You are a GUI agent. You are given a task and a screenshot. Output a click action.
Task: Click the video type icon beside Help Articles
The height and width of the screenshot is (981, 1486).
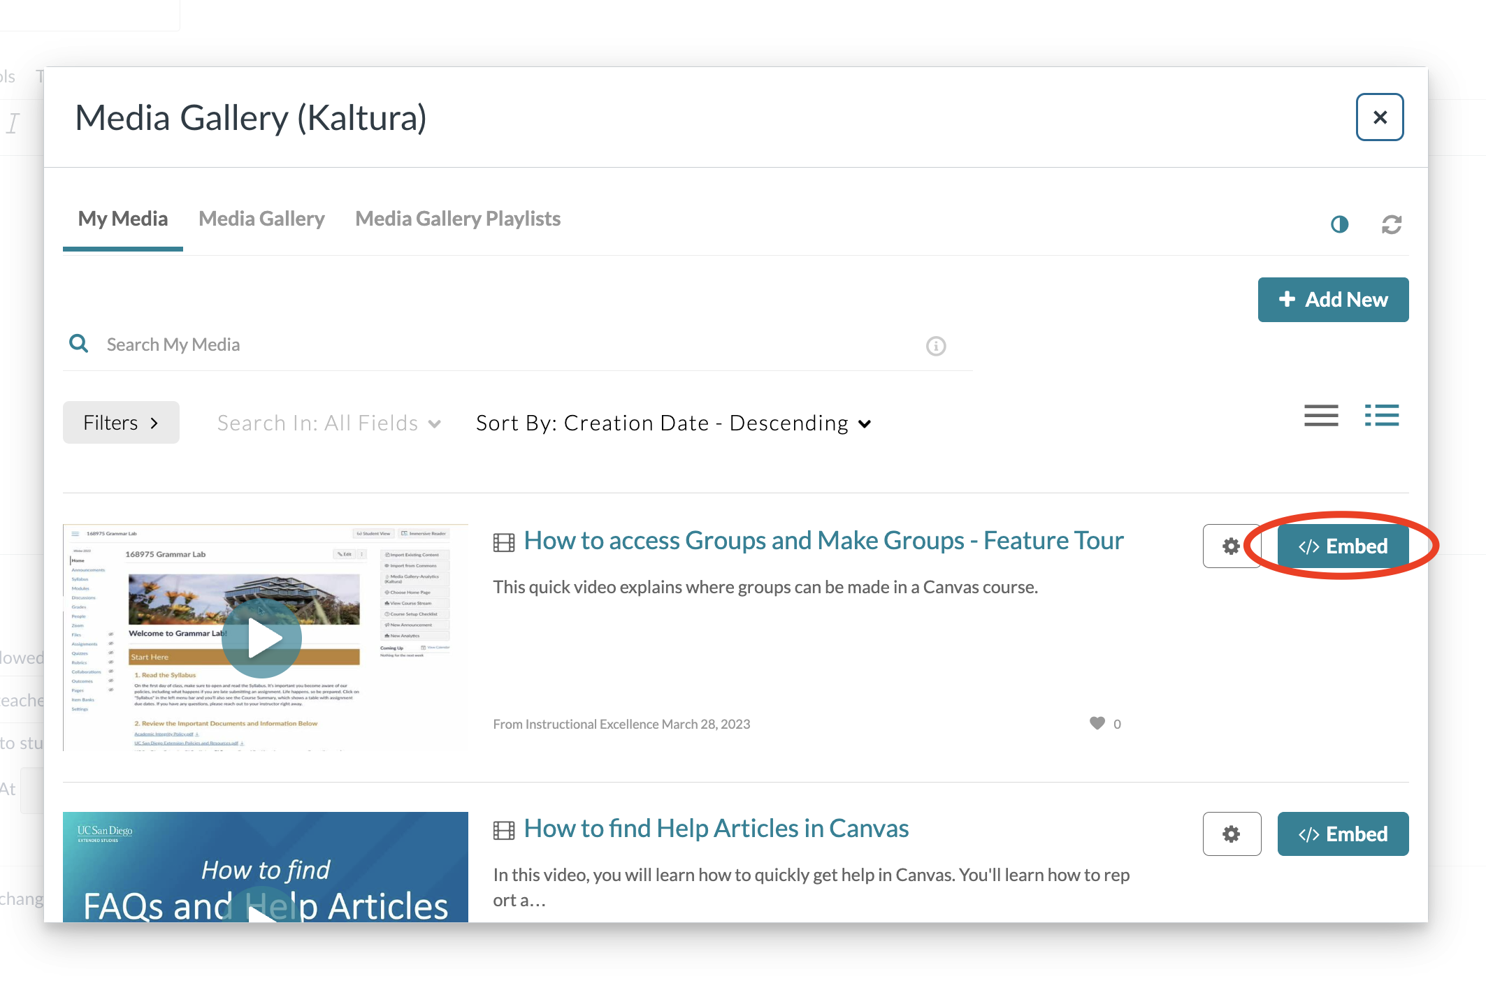pyautogui.click(x=504, y=830)
